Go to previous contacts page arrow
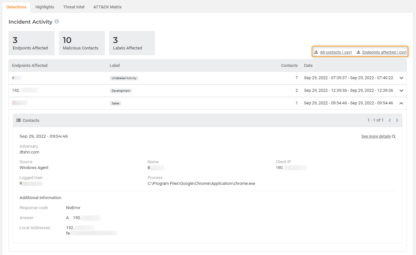The image size is (416, 255). [x=390, y=120]
